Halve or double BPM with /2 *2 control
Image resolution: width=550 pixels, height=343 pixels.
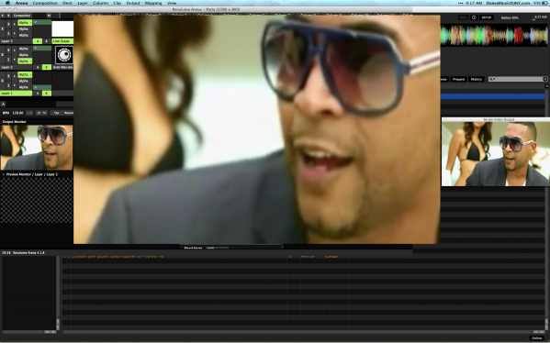[41, 113]
